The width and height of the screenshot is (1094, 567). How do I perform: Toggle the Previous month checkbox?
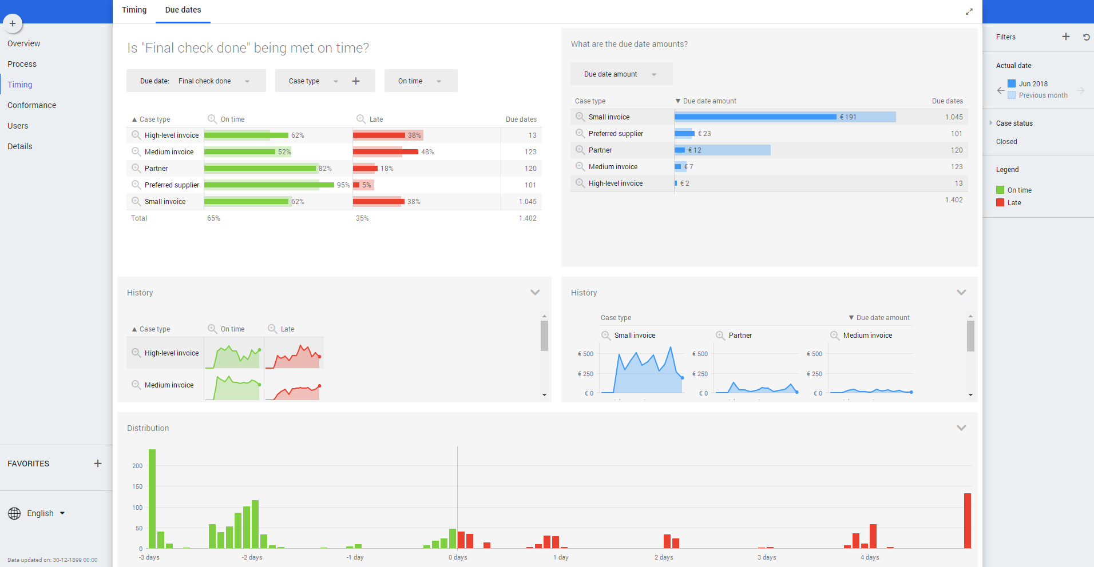point(1012,95)
